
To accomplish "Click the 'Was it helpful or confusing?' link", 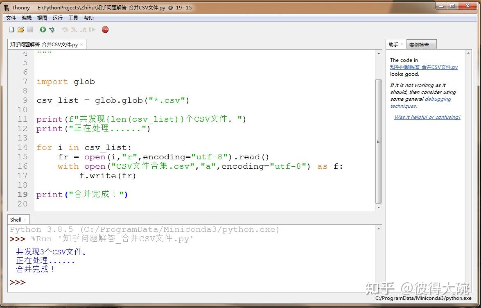I will pyautogui.click(x=427, y=117).
